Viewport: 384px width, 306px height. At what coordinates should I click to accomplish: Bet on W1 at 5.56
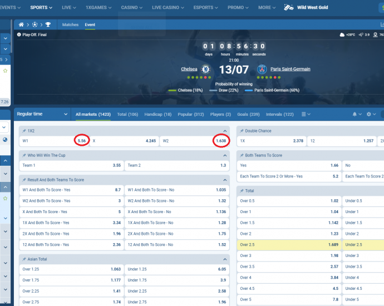[54, 141]
